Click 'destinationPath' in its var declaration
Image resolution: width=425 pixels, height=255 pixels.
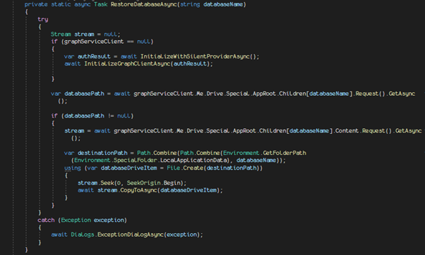coord(102,153)
